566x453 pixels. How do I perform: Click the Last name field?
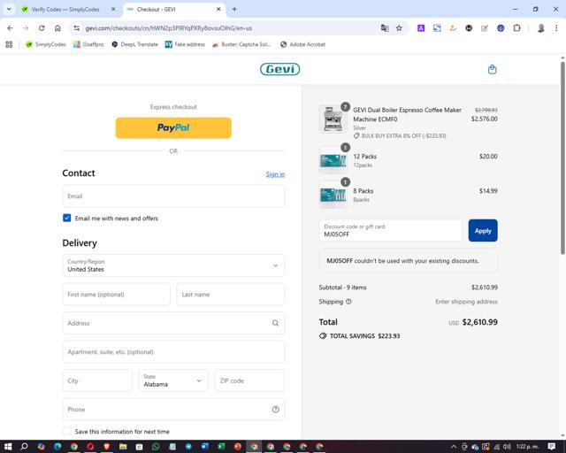(x=231, y=295)
